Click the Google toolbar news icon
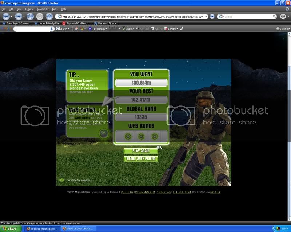This screenshot has width=291, height=232. (x=76, y=29)
